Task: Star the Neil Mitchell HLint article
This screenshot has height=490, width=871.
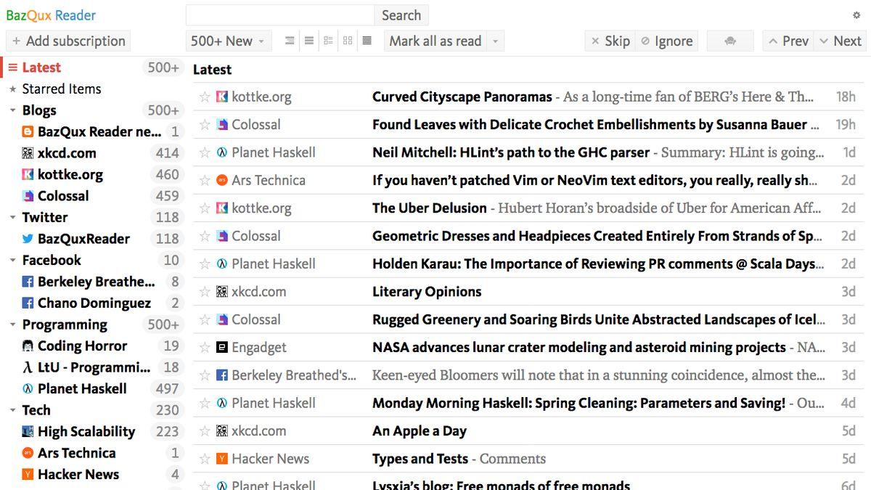Action: click(x=205, y=152)
